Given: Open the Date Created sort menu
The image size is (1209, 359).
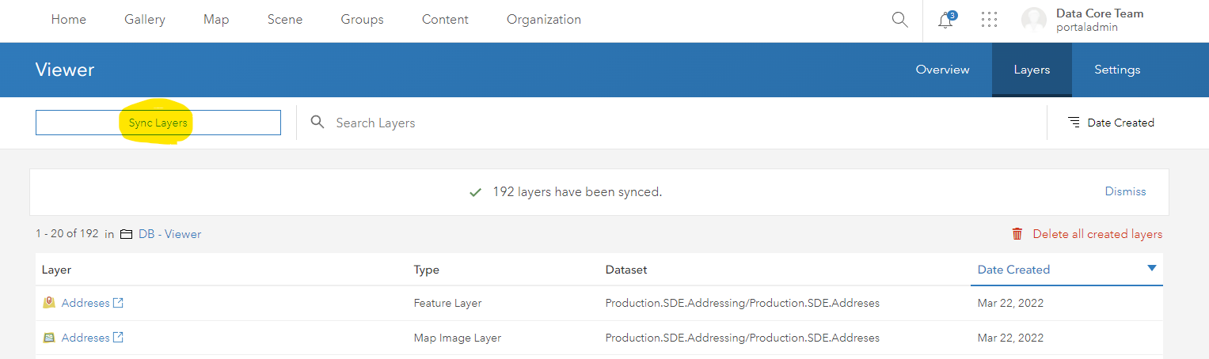Looking at the screenshot, I should tap(1111, 123).
